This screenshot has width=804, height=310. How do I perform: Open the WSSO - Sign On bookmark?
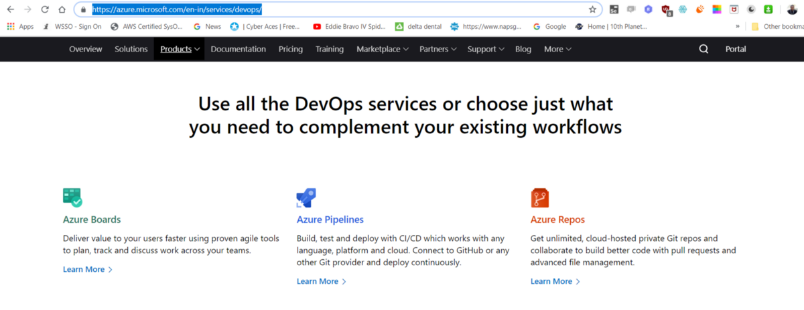(x=72, y=27)
